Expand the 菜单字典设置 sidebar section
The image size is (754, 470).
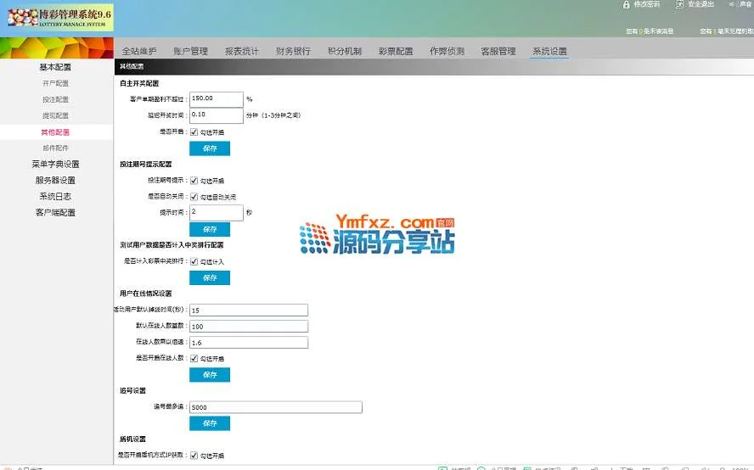[55, 164]
